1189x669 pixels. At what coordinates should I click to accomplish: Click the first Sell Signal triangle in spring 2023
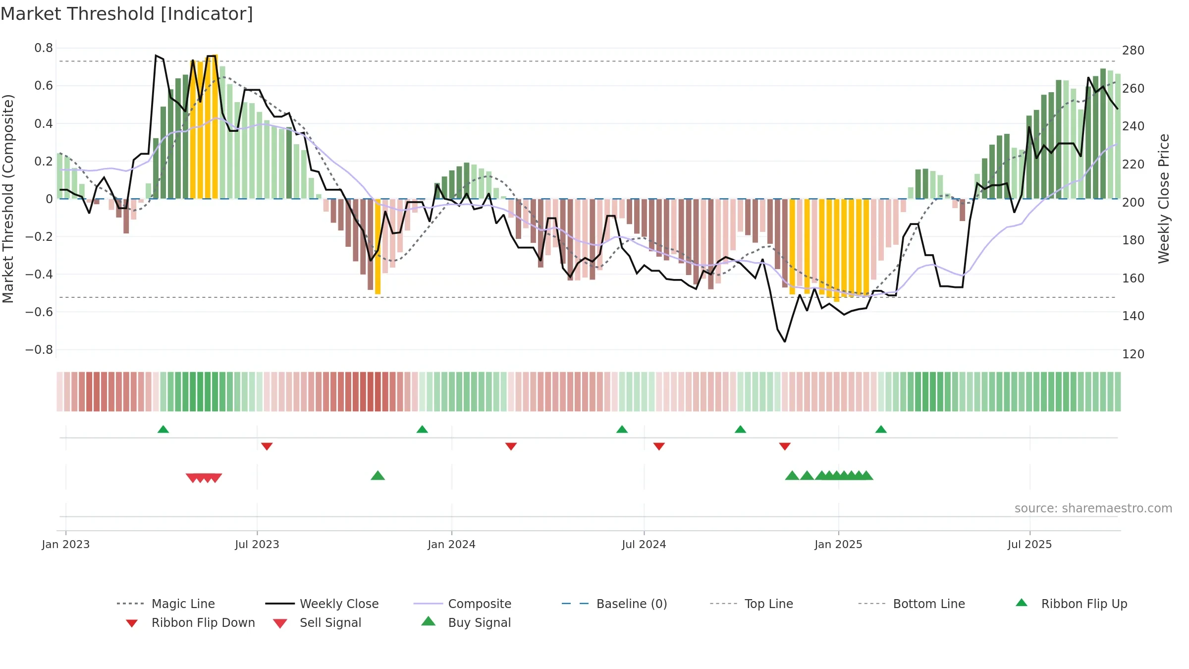pos(193,478)
